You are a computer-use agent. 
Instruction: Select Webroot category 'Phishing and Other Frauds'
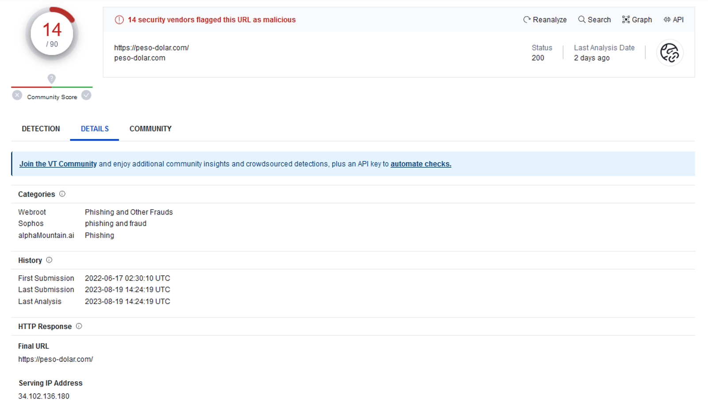tap(129, 212)
